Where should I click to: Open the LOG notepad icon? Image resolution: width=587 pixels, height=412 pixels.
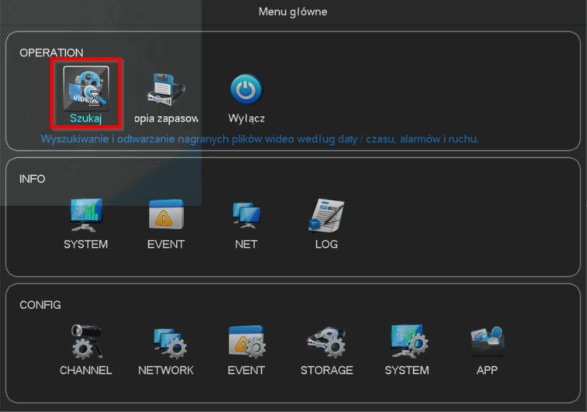[326, 216]
